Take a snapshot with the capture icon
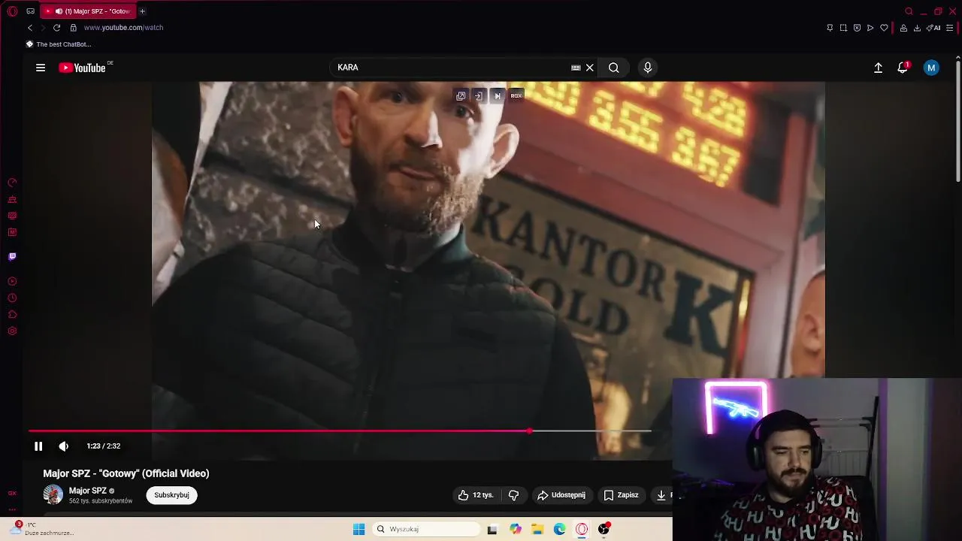The height and width of the screenshot is (541, 962). click(x=843, y=28)
